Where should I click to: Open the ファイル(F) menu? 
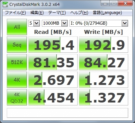(x=16, y=13)
